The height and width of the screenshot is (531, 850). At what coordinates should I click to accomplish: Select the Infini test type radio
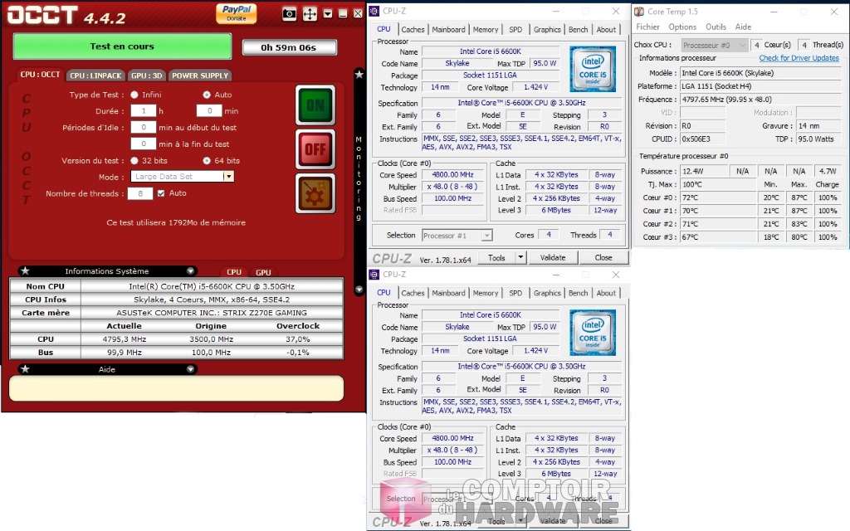(134, 95)
